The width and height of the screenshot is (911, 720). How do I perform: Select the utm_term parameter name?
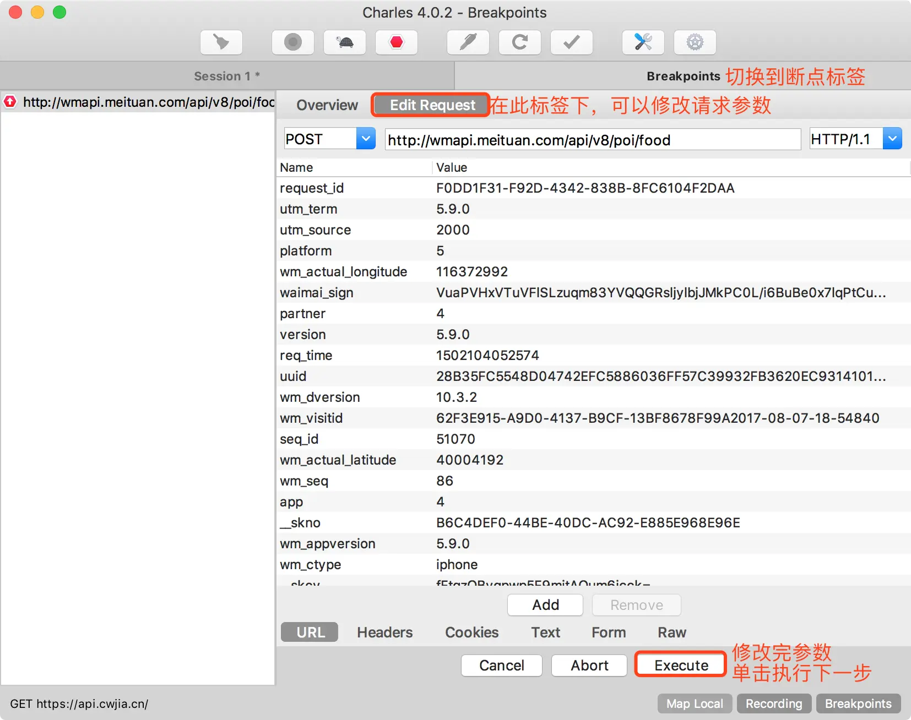pyautogui.click(x=308, y=209)
